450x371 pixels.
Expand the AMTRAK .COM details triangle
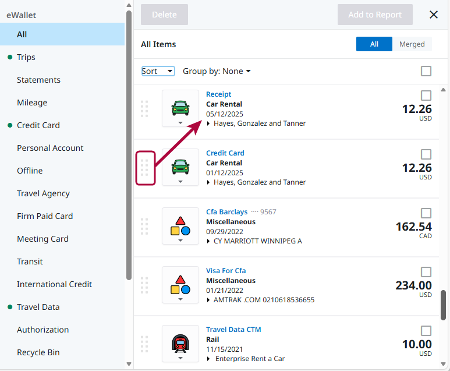209,300
